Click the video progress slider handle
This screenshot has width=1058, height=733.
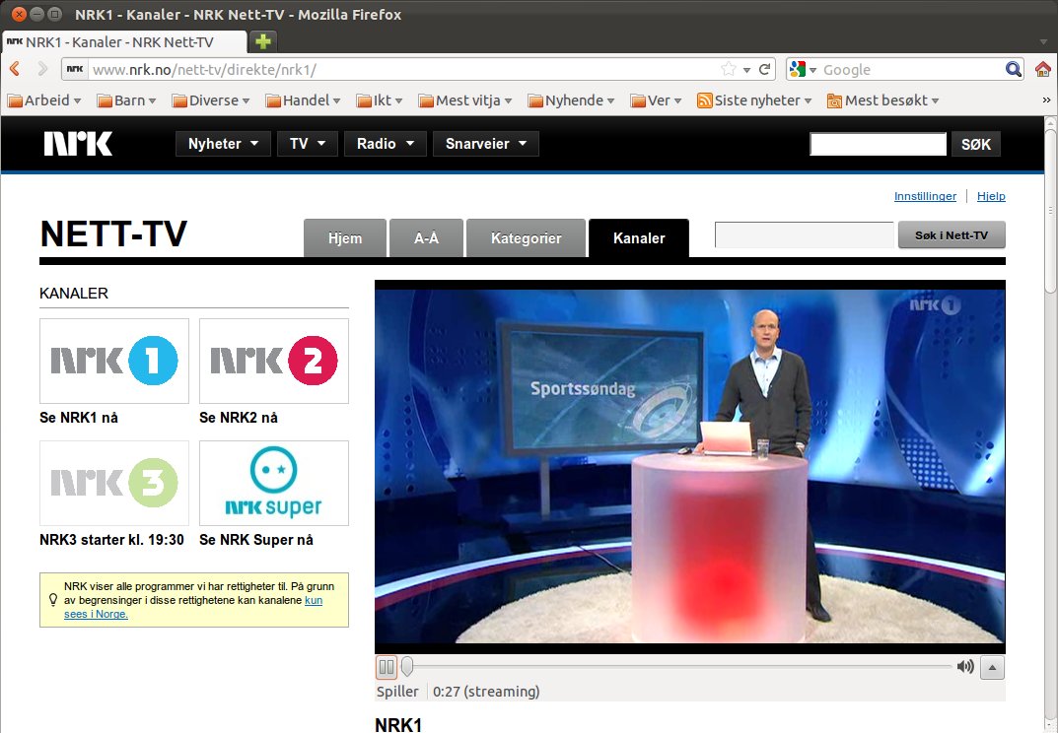click(x=407, y=667)
